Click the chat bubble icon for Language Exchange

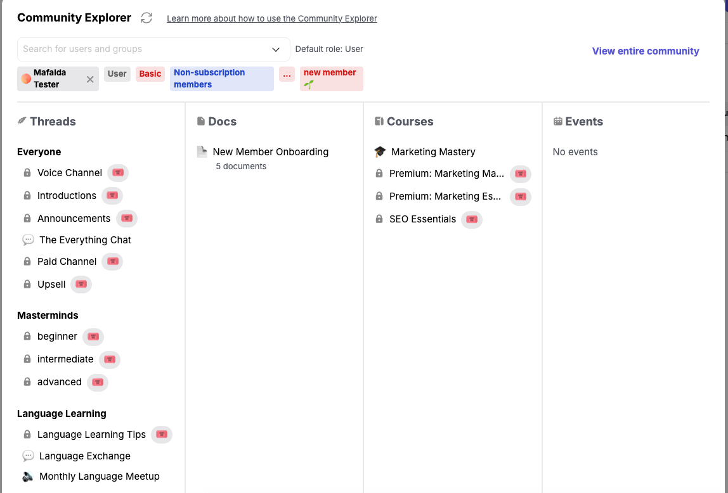[x=28, y=456]
